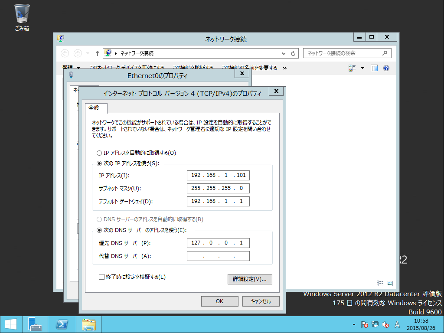444x333 pixels.
Task: Open Server Manager from the taskbar
Action: click(x=35, y=324)
